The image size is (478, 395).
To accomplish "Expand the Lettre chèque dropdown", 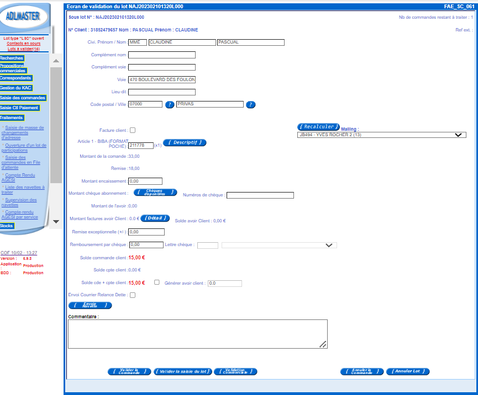I will 279,245.
